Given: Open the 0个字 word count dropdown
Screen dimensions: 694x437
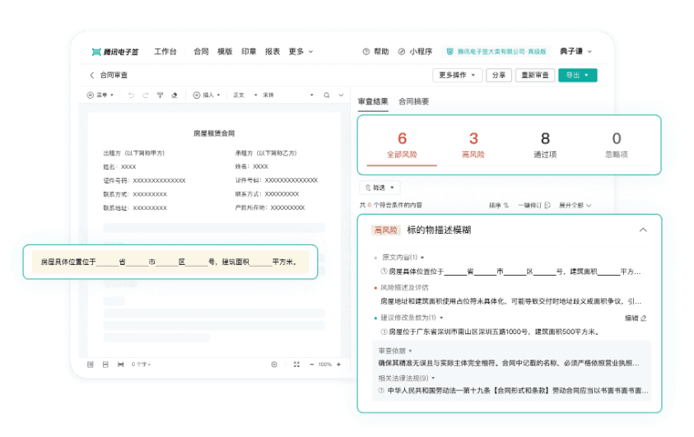Looking at the screenshot, I should coord(141,365).
